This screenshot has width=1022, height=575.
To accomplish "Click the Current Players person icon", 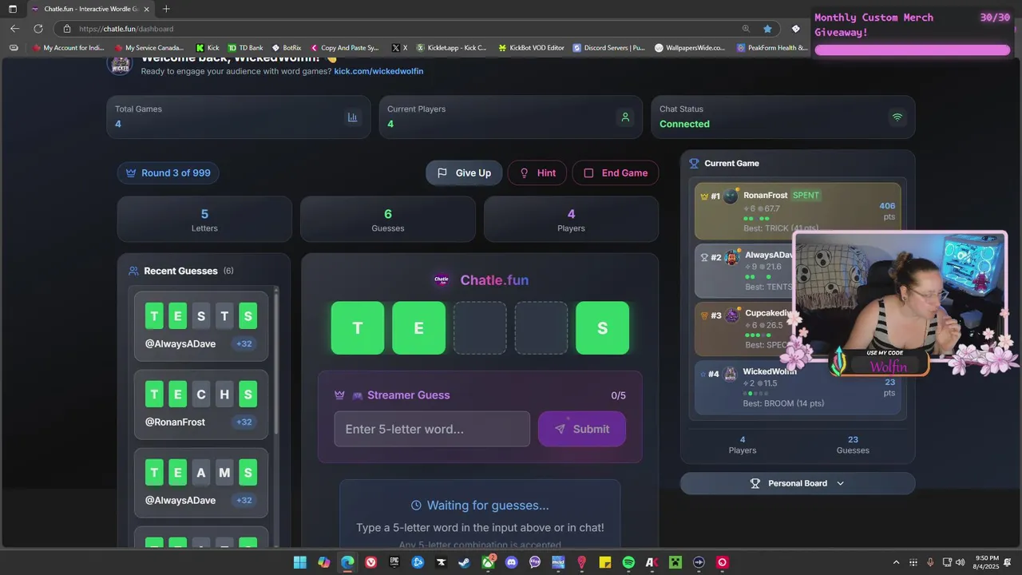I will click(x=625, y=117).
